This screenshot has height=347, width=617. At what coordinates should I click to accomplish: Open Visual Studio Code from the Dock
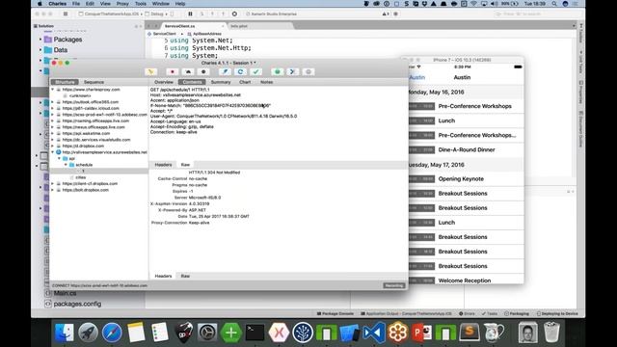374,333
